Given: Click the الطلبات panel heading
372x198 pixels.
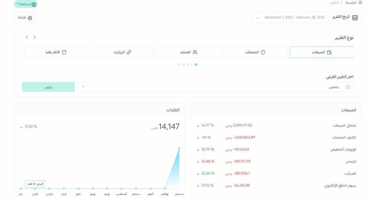Looking at the screenshot, I should click(173, 110).
